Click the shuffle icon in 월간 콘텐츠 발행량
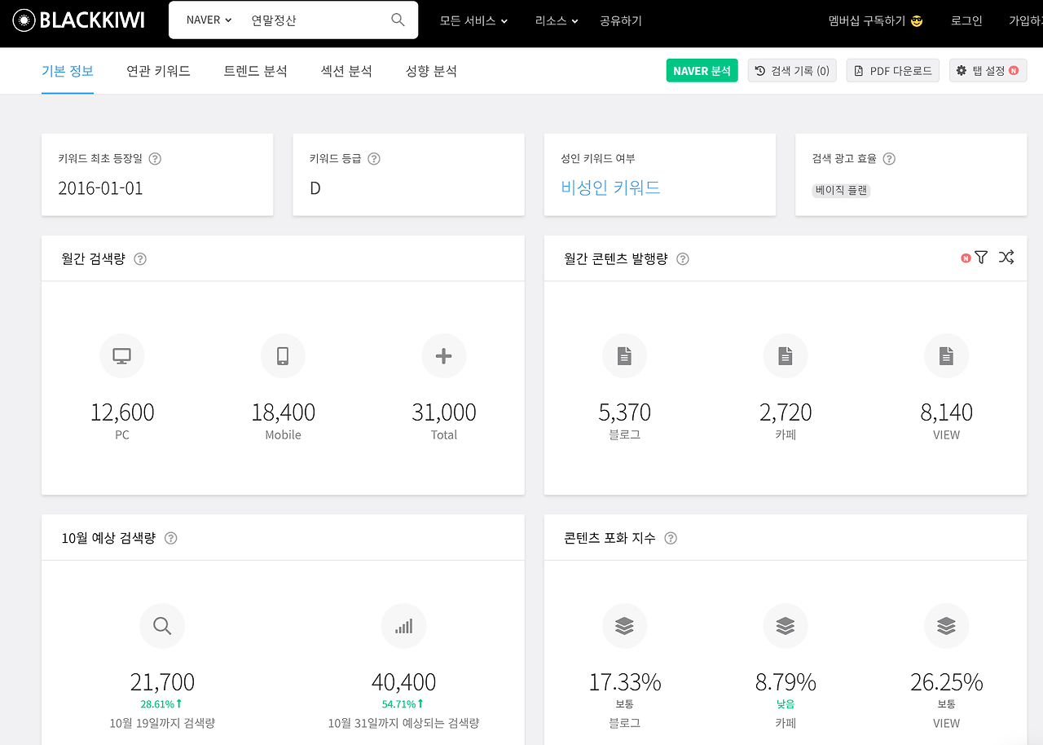The image size is (1043, 745). click(x=1006, y=258)
